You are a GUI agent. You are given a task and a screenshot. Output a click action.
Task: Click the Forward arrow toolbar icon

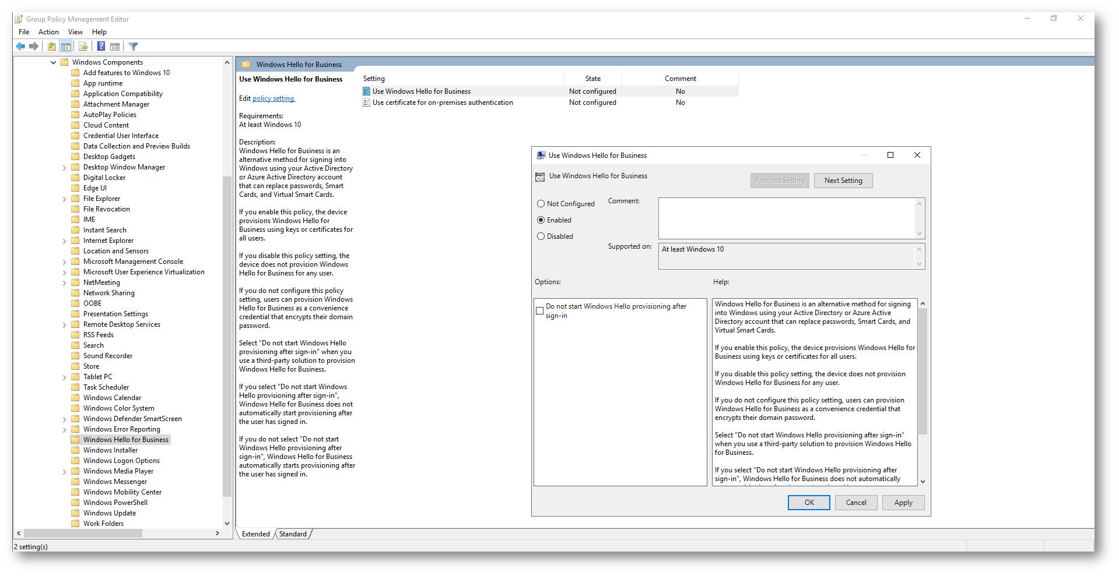pyautogui.click(x=34, y=47)
